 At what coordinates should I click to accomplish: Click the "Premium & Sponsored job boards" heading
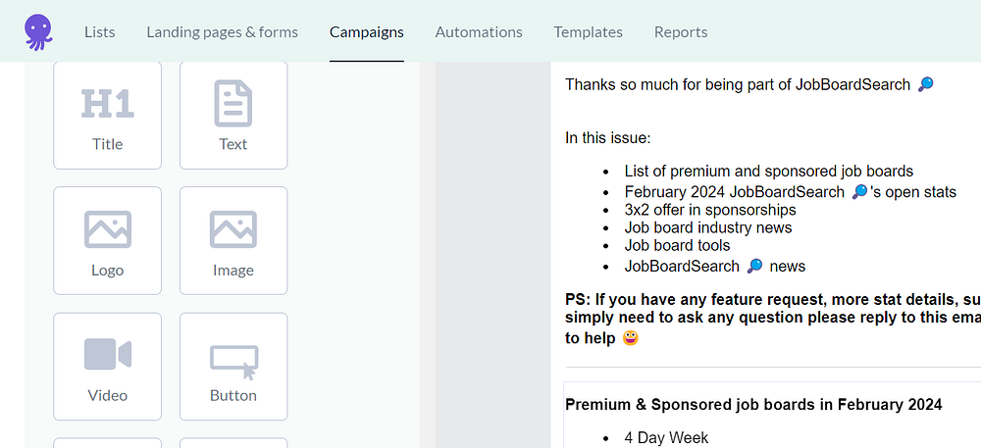[x=753, y=405]
